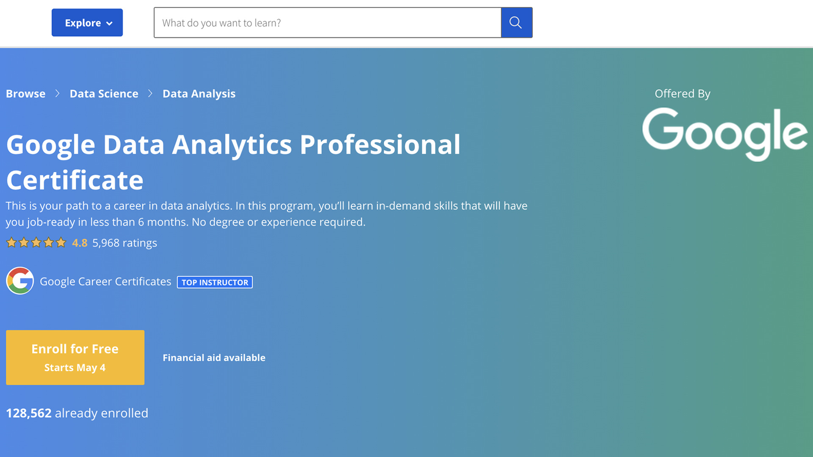Click the 5,968 ratings text
Image resolution: width=813 pixels, height=457 pixels.
tap(125, 243)
